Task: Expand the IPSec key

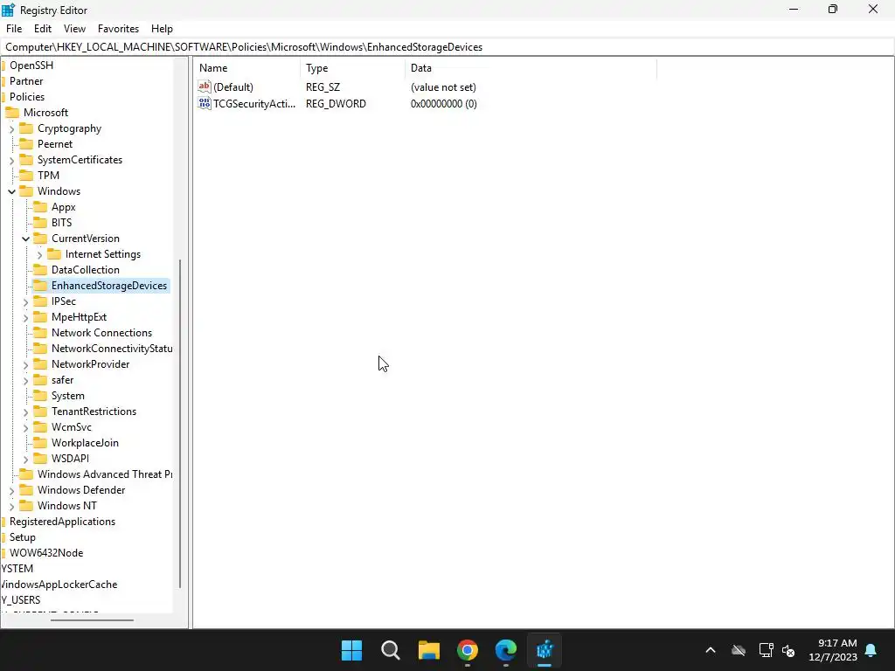Action: (25, 301)
